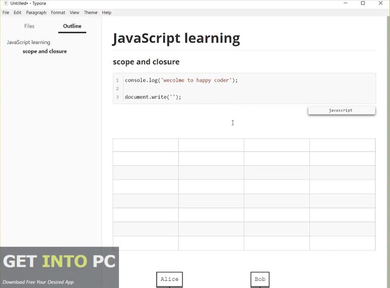Open the View menu
Image resolution: width=390 pixels, height=288 pixels.
75,13
